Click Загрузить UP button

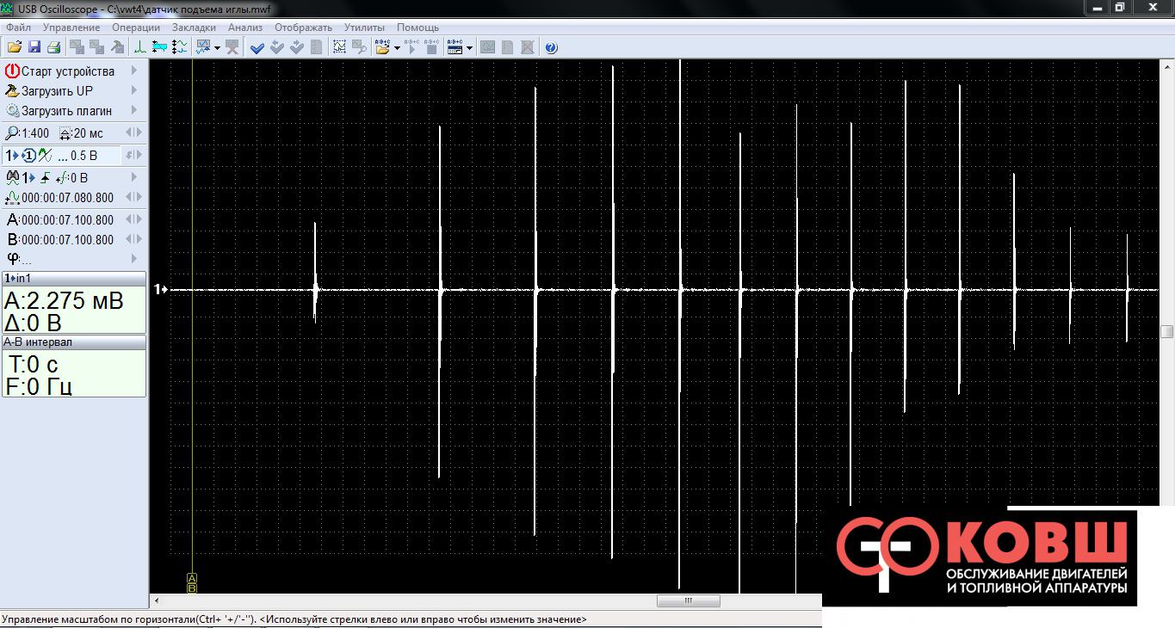coord(57,90)
